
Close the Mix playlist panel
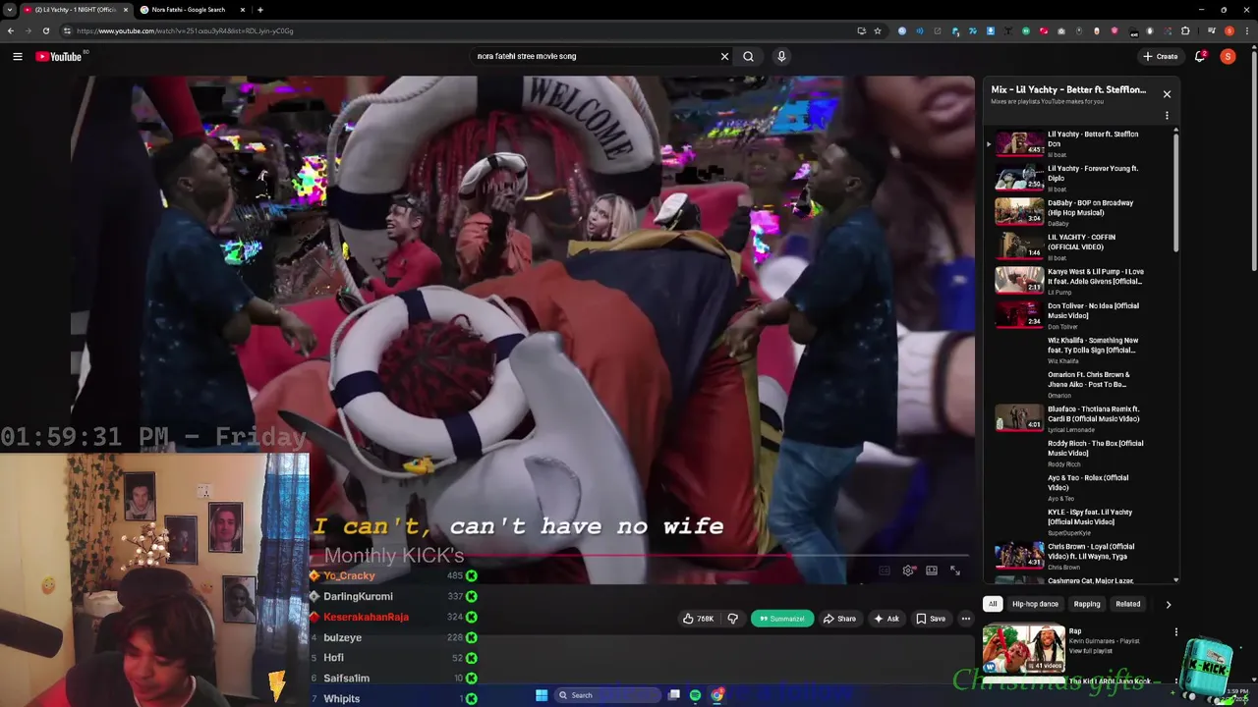pyautogui.click(x=1167, y=94)
